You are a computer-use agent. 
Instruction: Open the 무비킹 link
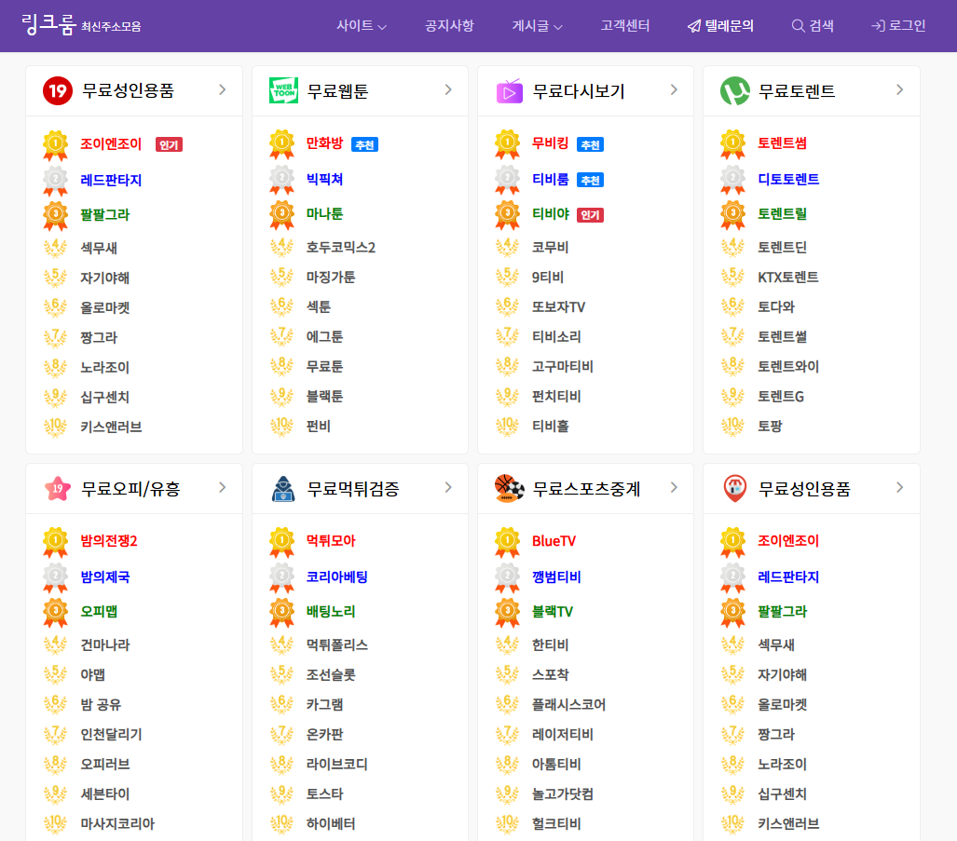click(x=550, y=143)
